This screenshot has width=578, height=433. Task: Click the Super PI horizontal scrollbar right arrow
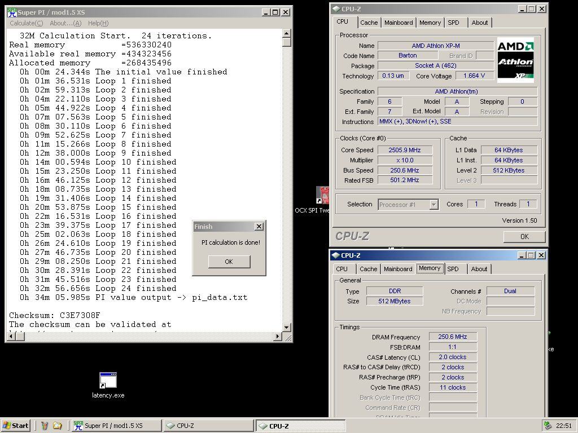coord(278,336)
